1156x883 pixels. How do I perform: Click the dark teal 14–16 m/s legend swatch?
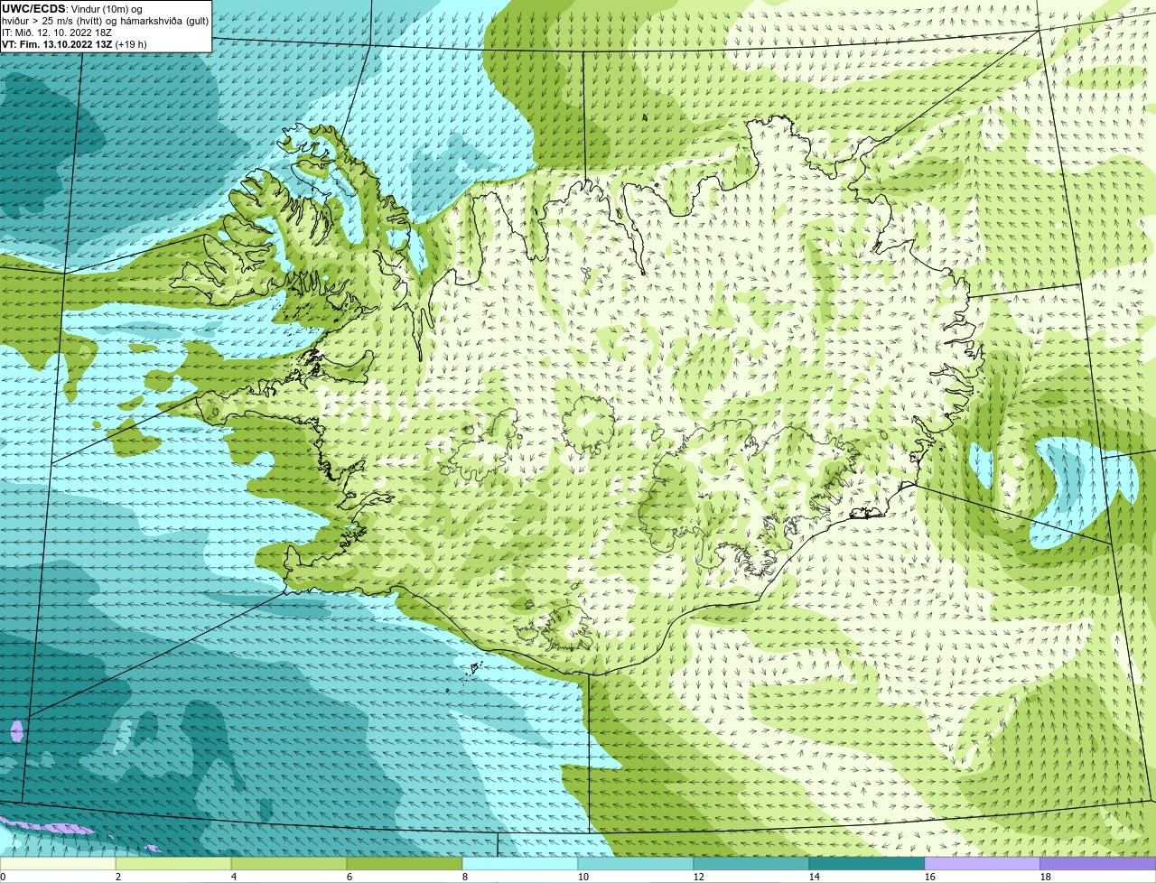click(867, 864)
